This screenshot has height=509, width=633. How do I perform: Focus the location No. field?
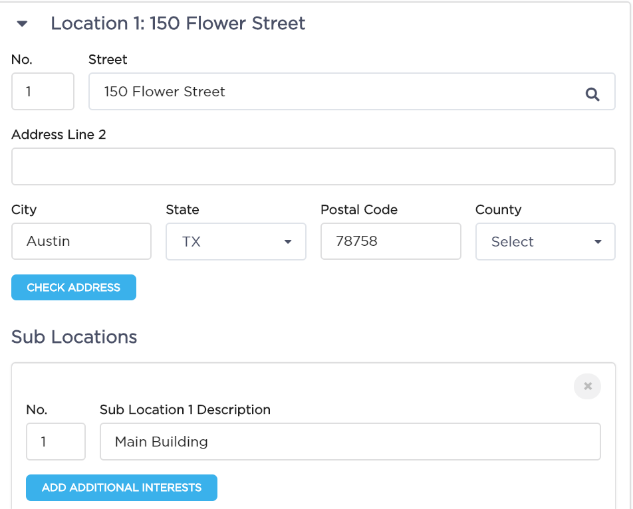pyautogui.click(x=43, y=92)
